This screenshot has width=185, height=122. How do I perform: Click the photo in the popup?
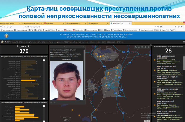67,81
